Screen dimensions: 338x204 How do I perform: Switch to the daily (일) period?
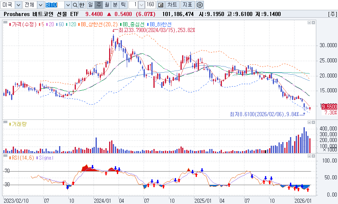(90, 5)
